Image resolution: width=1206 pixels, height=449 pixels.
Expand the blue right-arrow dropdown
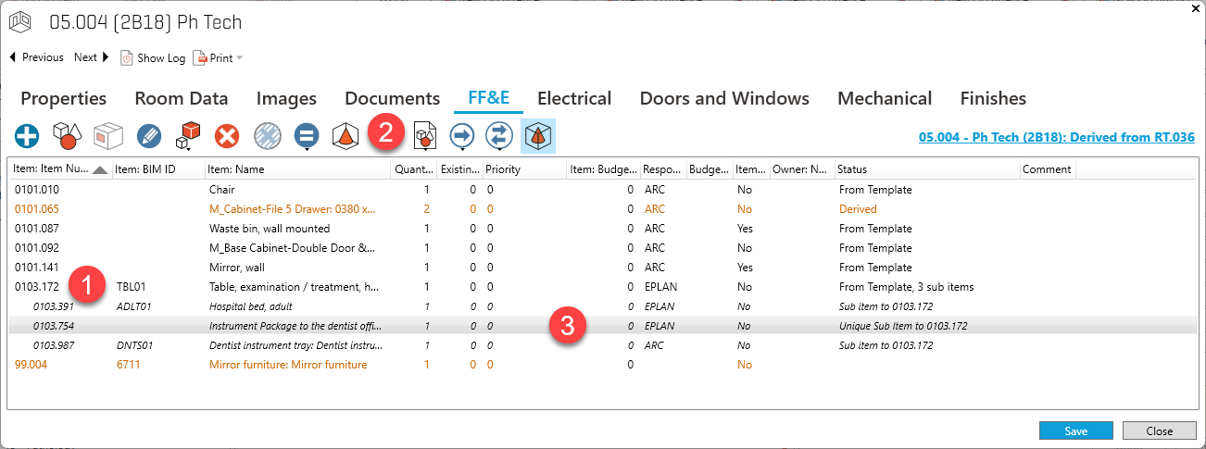point(461,147)
